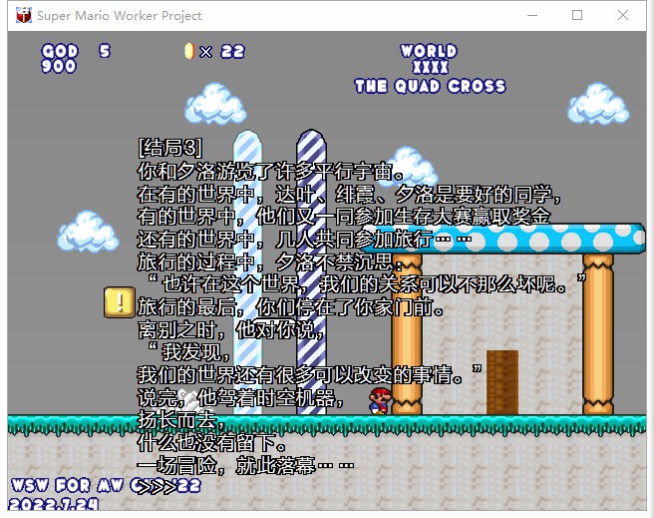Click the cloud near window's right edge
This screenshot has height=518, width=654.
[x=598, y=104]
